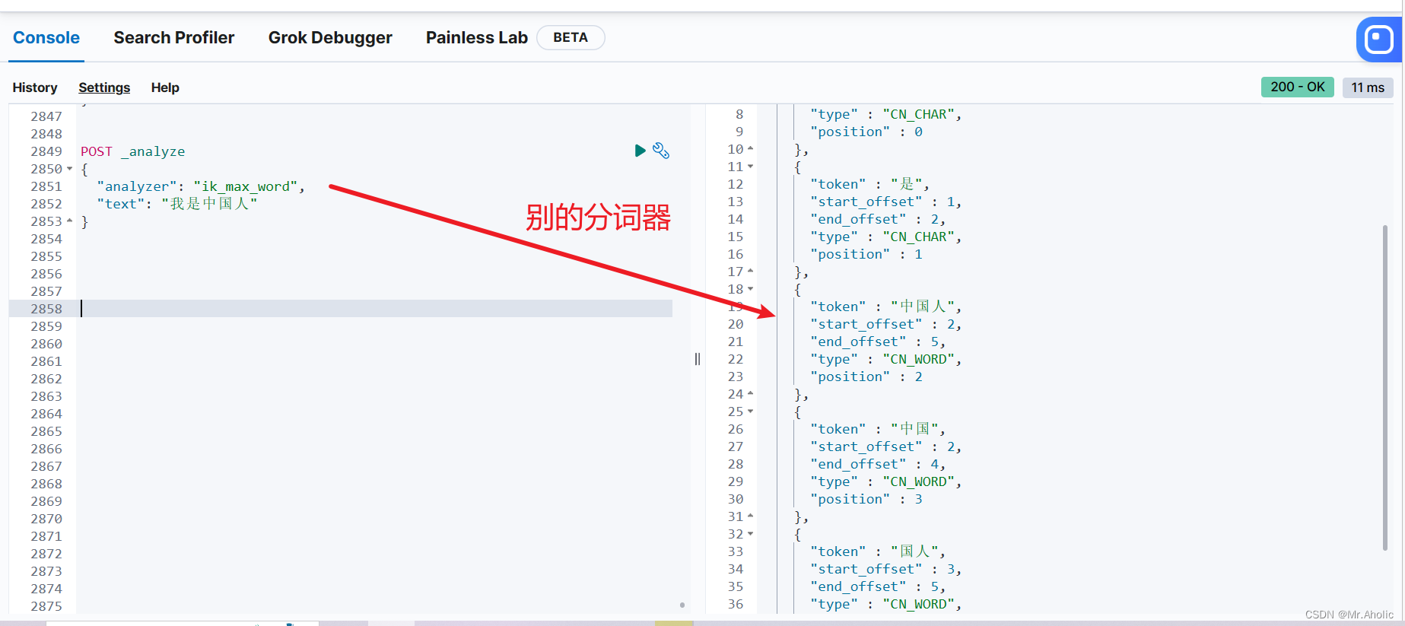Open the Painless Lab tab
This screenshot has height=626, width=1405.
click(477, 37)
